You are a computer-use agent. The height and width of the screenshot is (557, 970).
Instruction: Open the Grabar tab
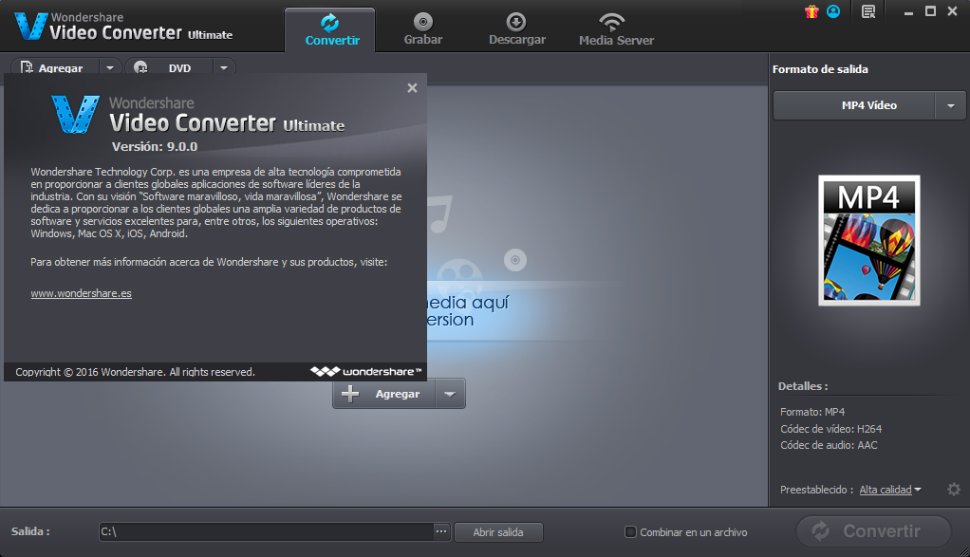(423, 30)
